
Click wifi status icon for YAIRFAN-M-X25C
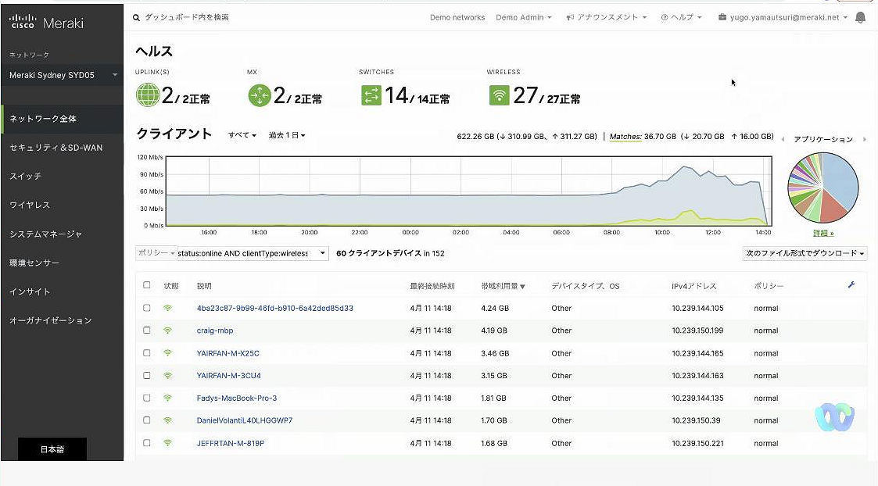point(167,352)
